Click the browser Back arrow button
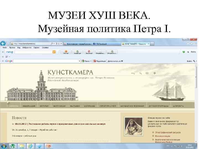Image resolution: width=199 pixels, height=149 pixels. pyautogui.click(x=3, y=44)
